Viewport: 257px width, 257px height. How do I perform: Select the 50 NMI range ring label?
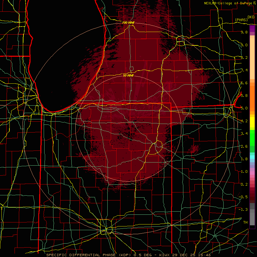tap(128, 75)
